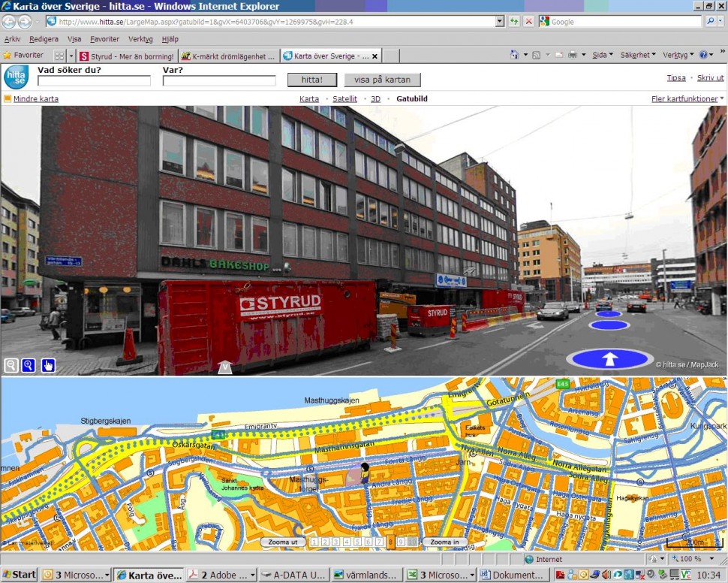728x583 pixels.
Task: Switch to Satellit map view
Action: (344, 98)
